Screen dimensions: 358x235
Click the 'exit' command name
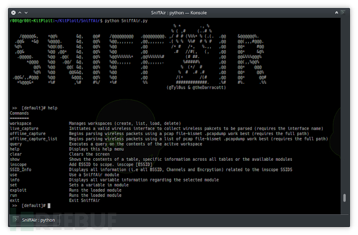[x=15, y=200]
